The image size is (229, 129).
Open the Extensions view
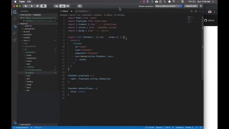[x=15, y=40]
